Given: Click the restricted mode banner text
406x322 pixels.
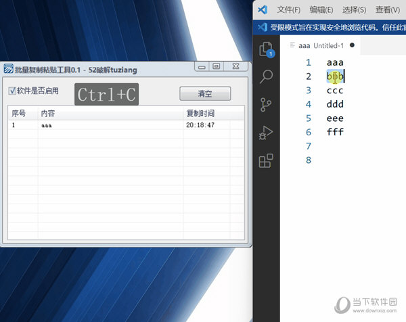Looking at the screenshot, I should [x=338, y=27].
